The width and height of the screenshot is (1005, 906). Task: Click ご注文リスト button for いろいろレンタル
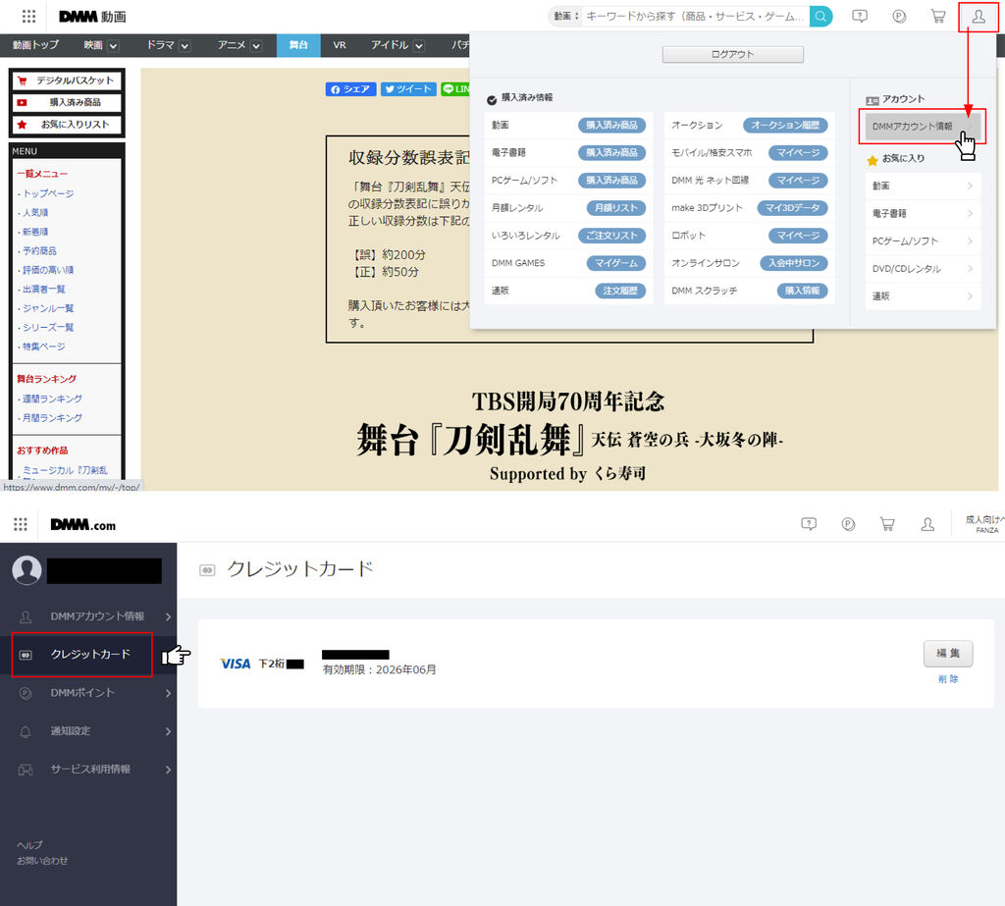tap(611, 236)
